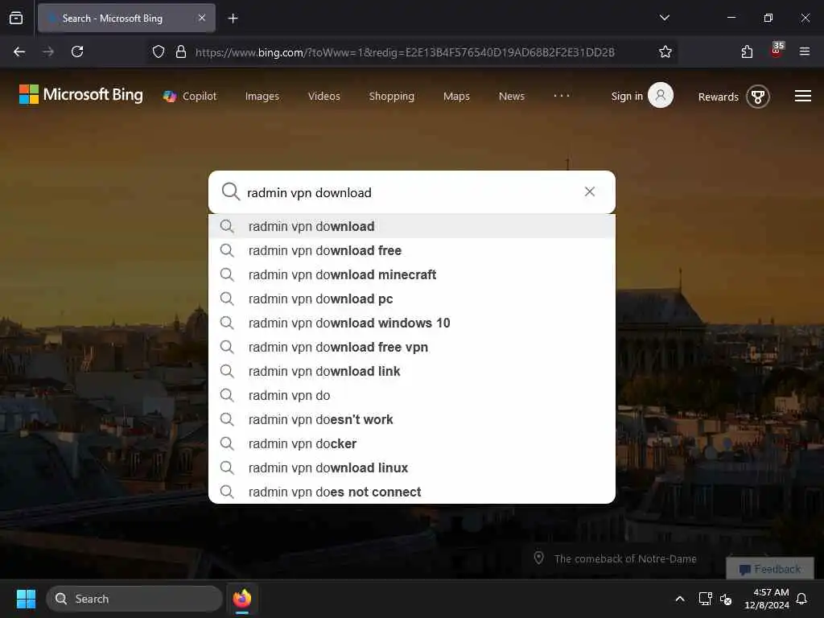The height and width of the screenshot is (618, 824).
Task: Click inside the Bing search text field
Action: point(410,193)
